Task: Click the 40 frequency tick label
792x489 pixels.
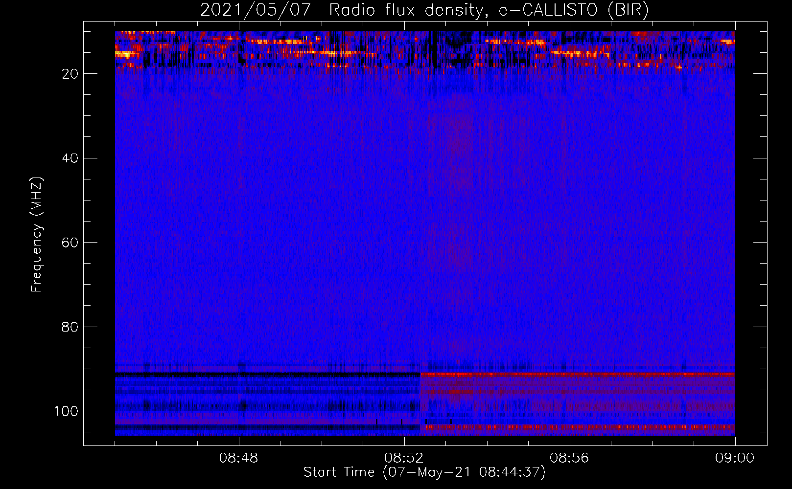Action: pyautogui.click(x=70, y=158)
